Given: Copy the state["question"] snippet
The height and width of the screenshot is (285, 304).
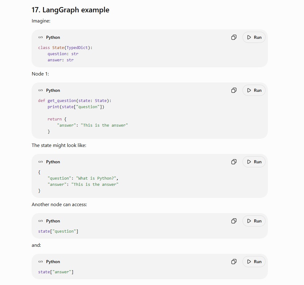Looking at the screenshot, I should tap(234, 221).
